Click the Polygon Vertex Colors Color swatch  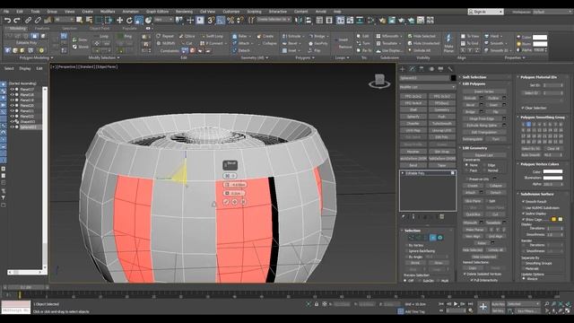point(552,171)
